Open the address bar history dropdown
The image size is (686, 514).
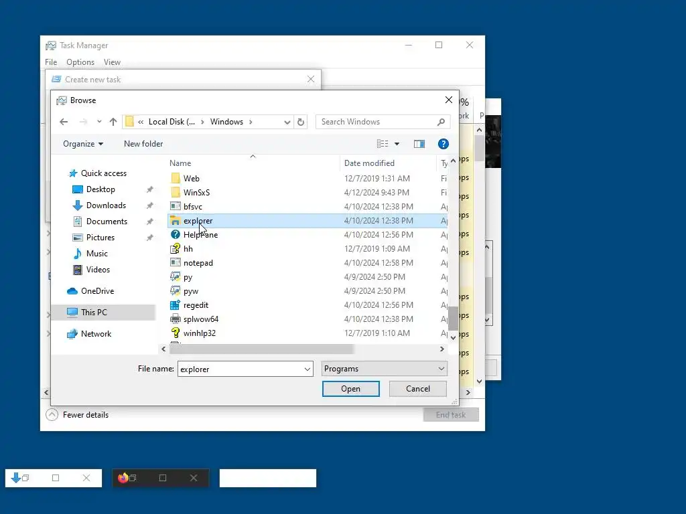pyautogui.click(x=287, y=122)
